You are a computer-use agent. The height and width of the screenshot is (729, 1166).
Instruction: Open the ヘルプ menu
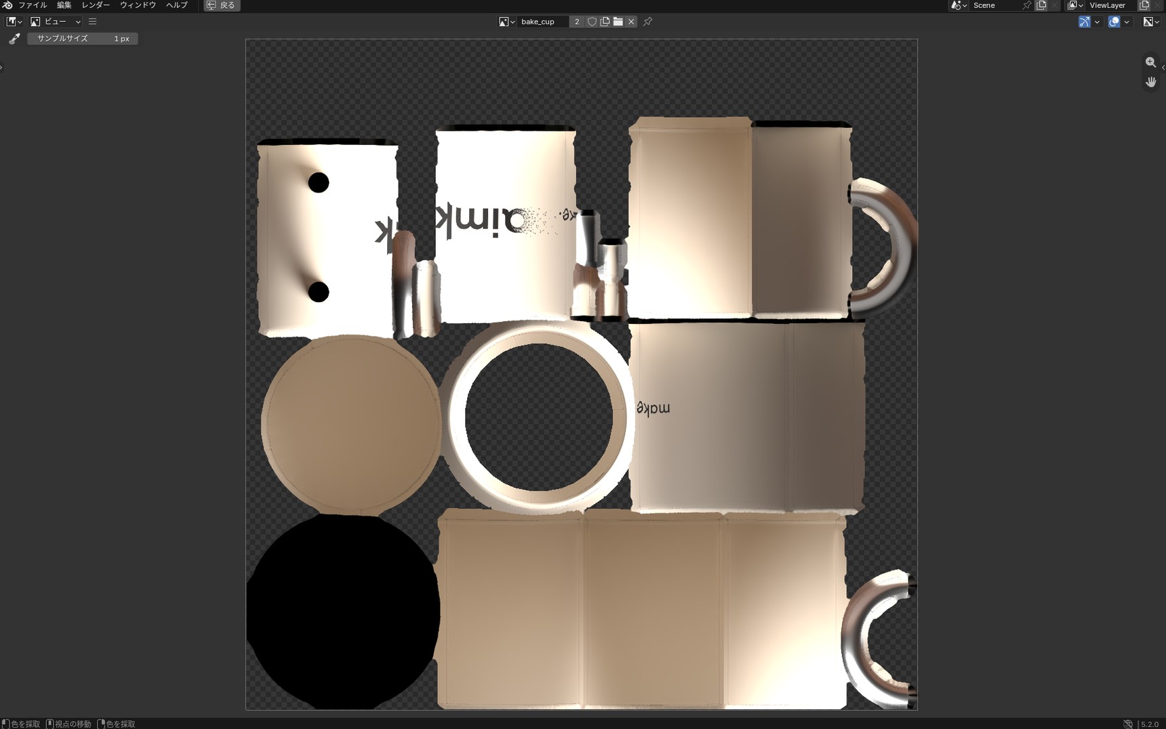(x=177, y=5)
